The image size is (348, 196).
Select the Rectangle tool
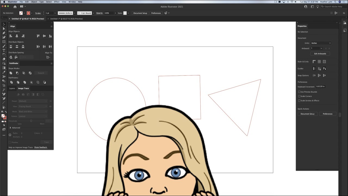click(4, 42)
